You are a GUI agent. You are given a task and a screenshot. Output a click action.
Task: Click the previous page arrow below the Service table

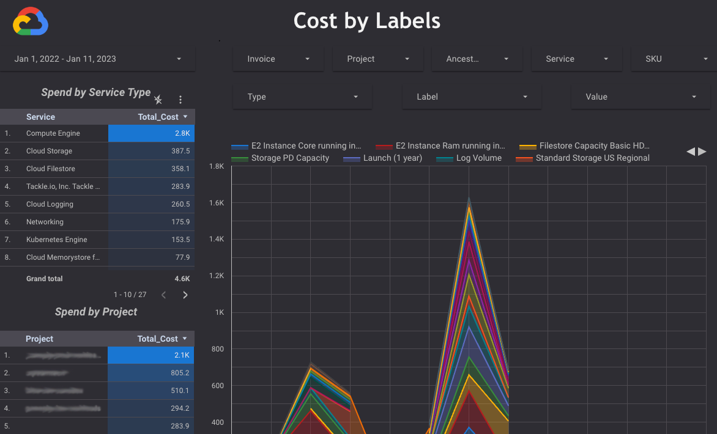coord(163,295)
